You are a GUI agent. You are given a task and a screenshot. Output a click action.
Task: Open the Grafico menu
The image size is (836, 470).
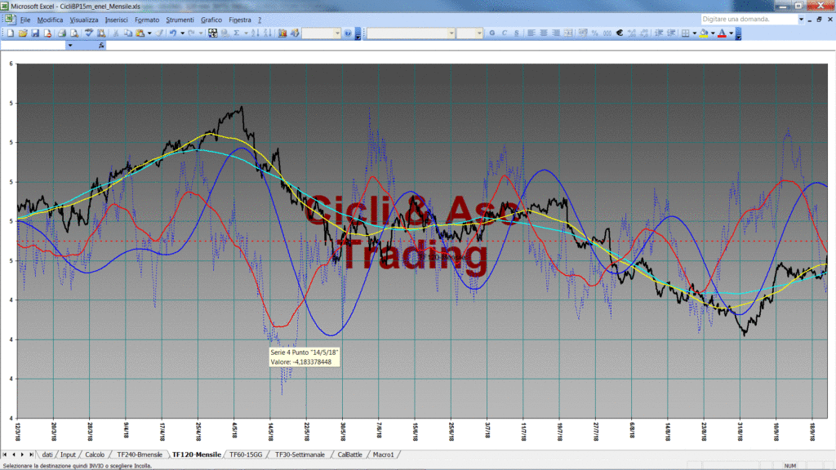click(x=211, y=20)
